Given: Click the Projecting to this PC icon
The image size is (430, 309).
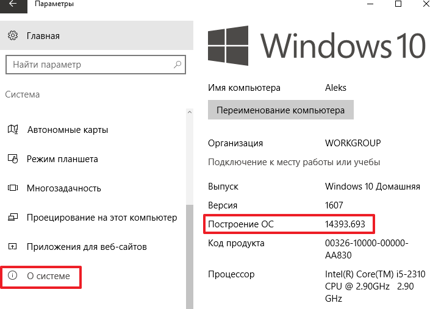Looking at the screenshot, I should pos(13,218).
